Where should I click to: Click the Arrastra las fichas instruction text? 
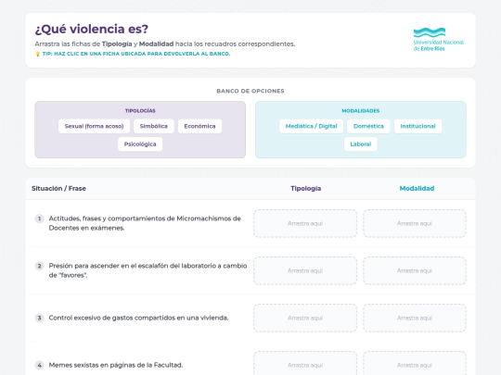[x=165, y=44]
